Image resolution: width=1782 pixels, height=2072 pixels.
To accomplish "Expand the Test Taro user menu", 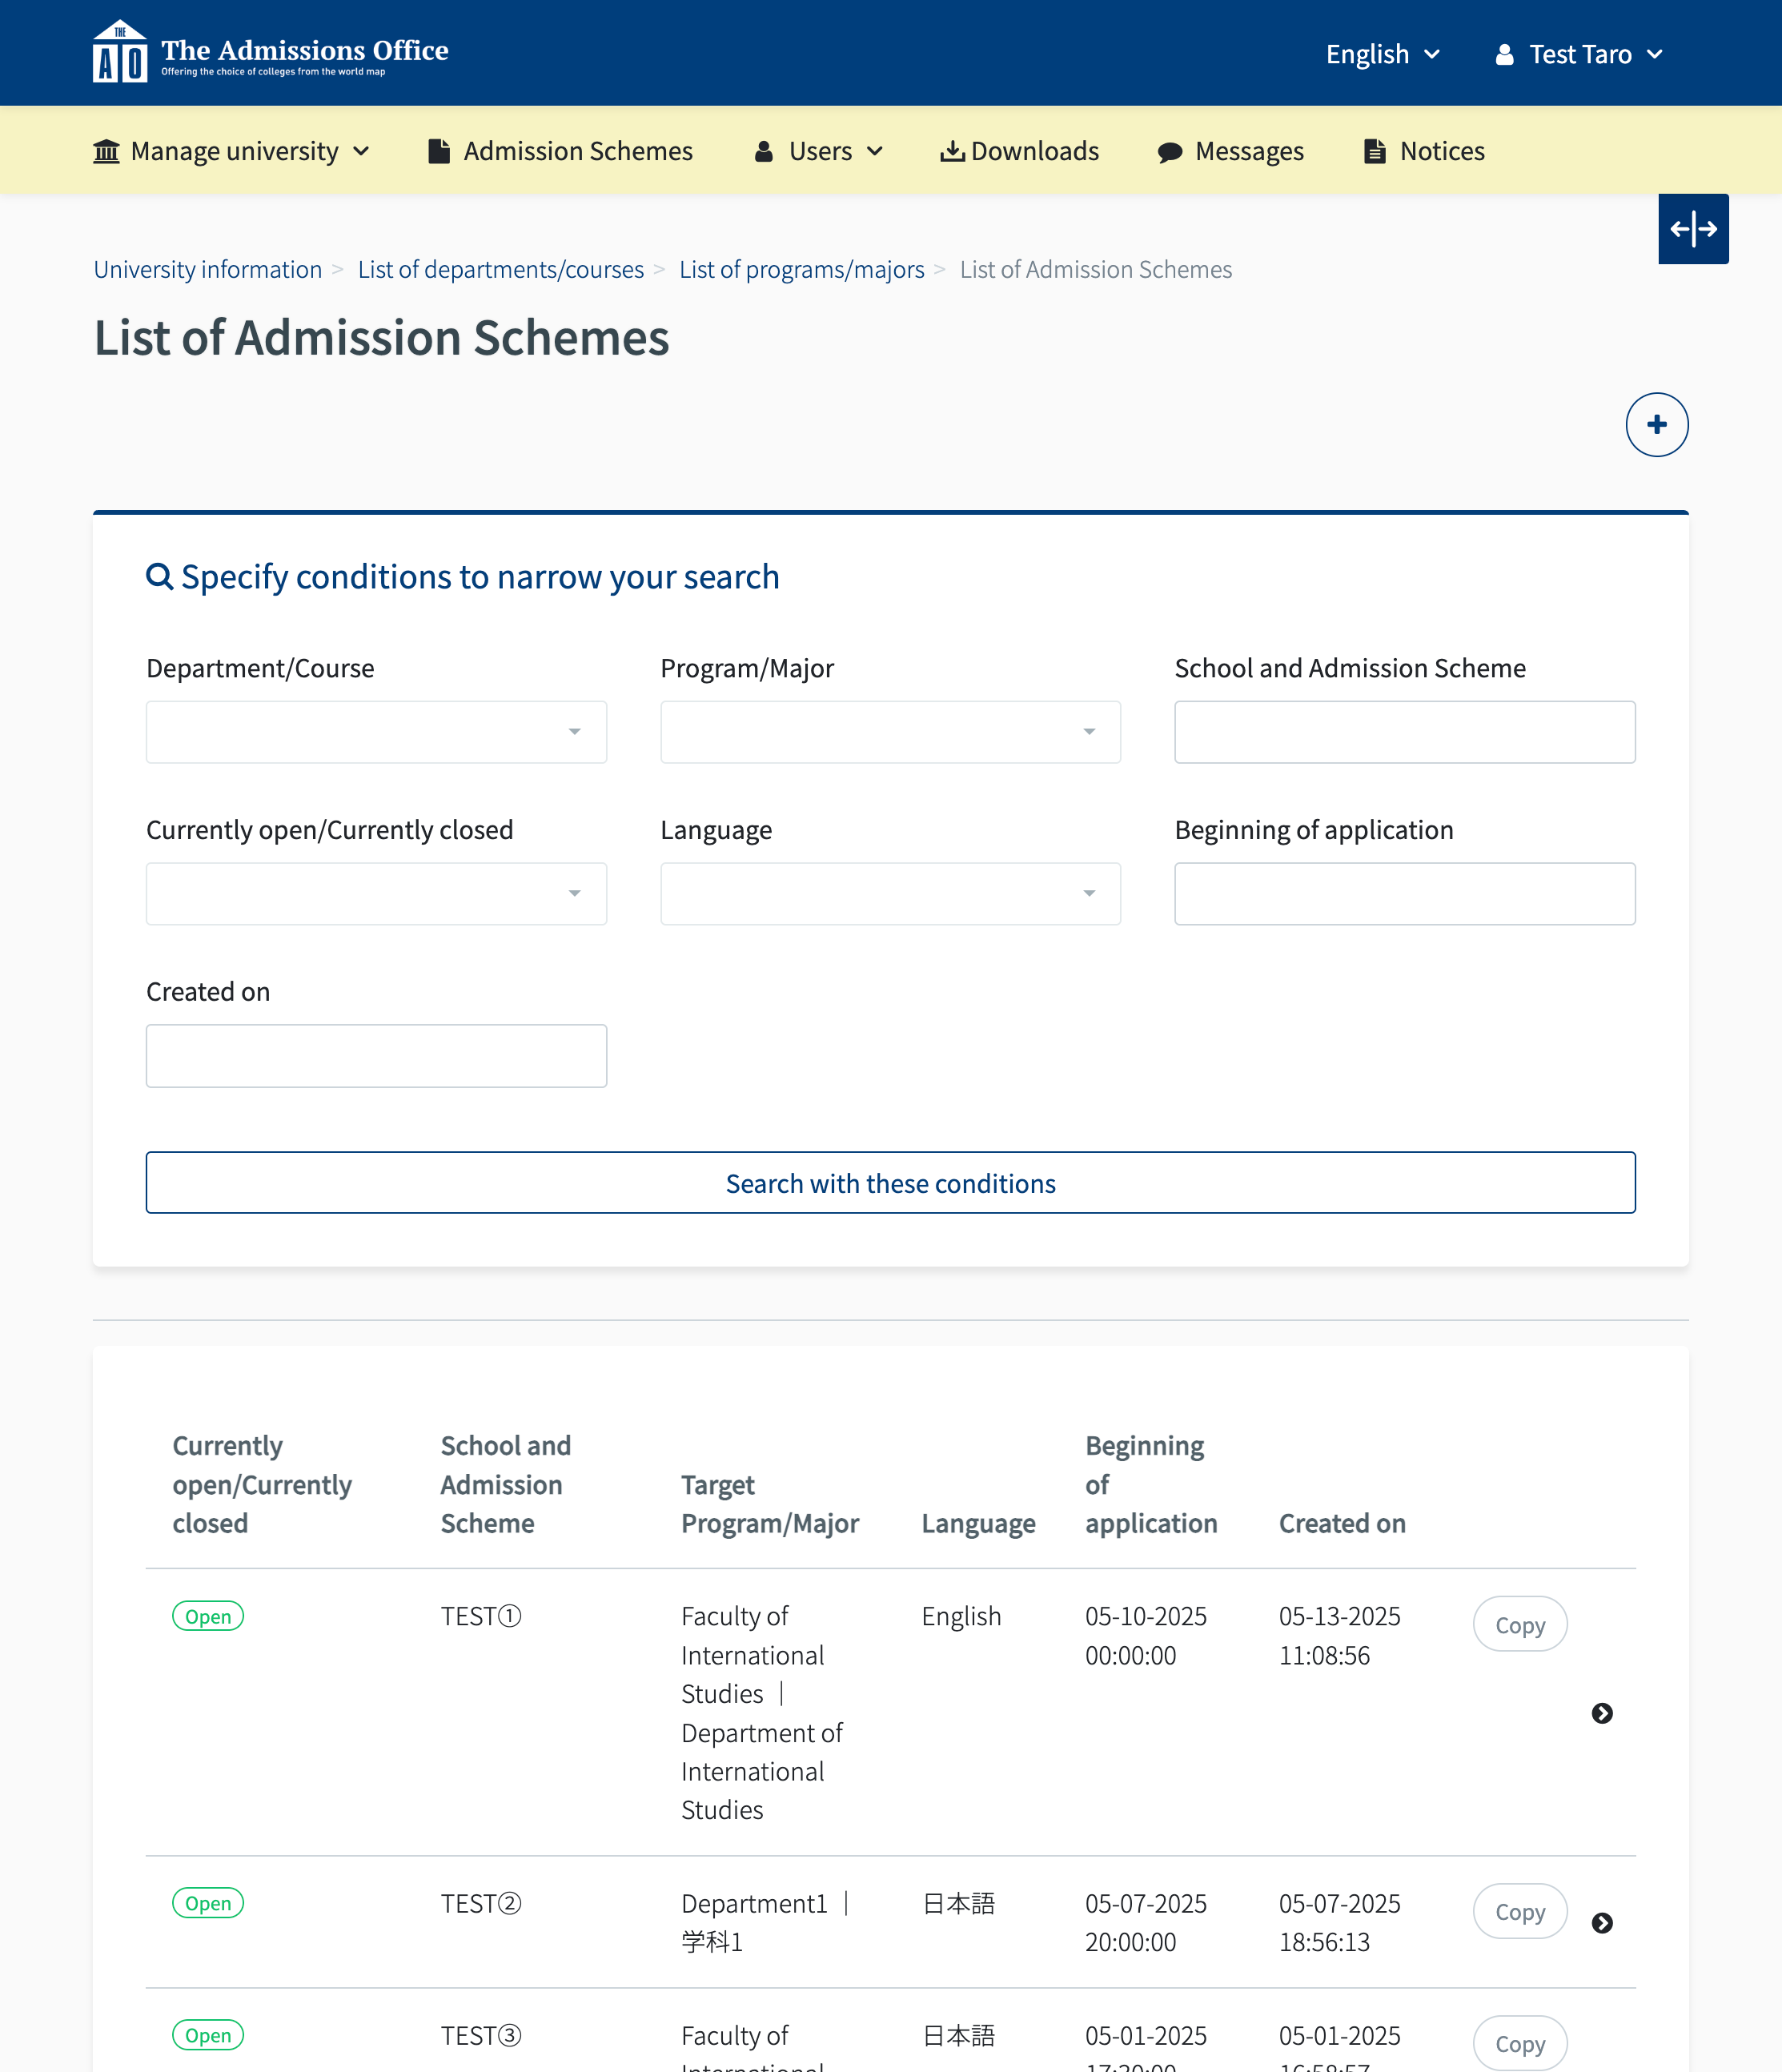I will coord(1578,54).
